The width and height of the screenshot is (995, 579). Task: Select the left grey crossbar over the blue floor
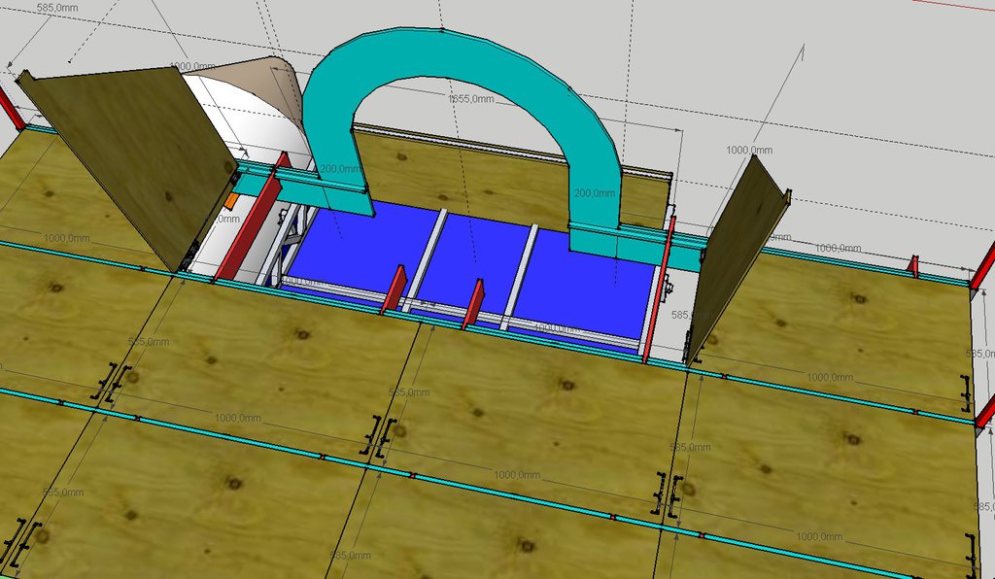[x=428, y=257]
